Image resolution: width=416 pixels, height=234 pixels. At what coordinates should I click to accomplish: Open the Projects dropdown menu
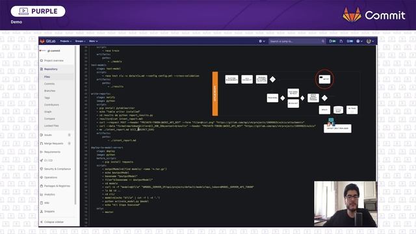tap(66, 41)
